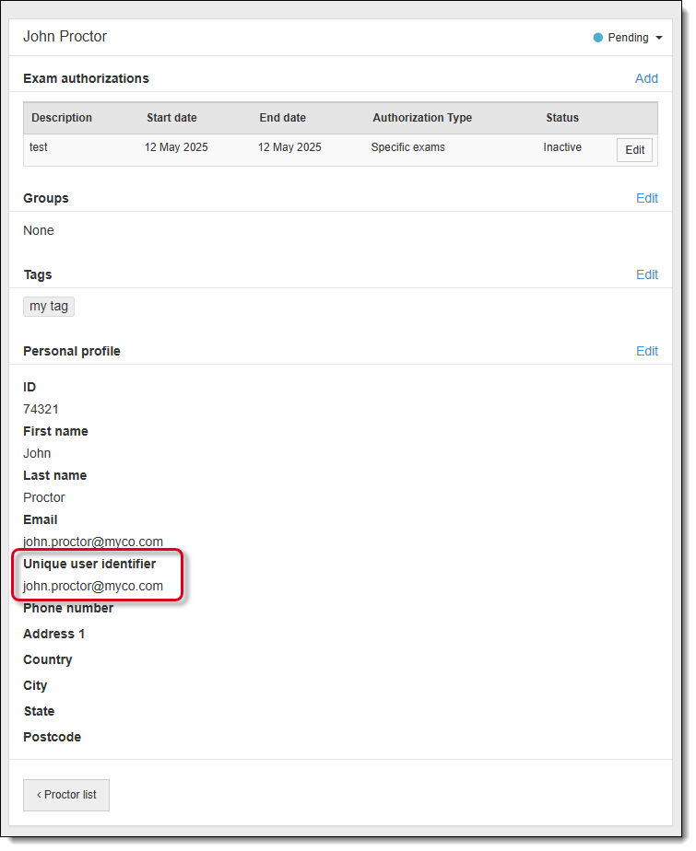Edit the test exam authorization row
This screenshot has height=851, width=696.
pyautogui.click(x=634, y=150)
